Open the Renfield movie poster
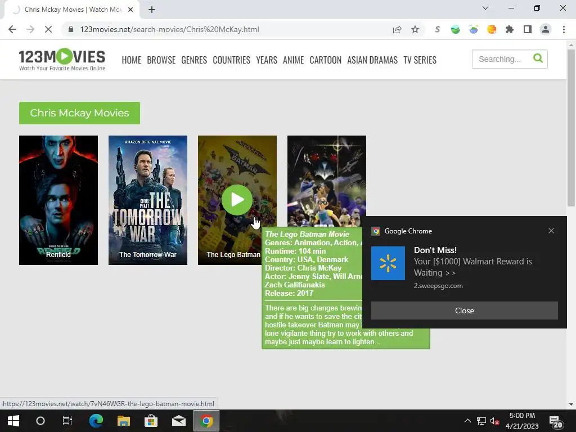The height and width of the screenshot is (432, 576). point(58,200)
